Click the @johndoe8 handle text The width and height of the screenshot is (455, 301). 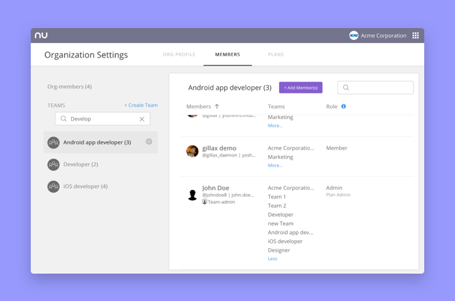coord(214,195)
